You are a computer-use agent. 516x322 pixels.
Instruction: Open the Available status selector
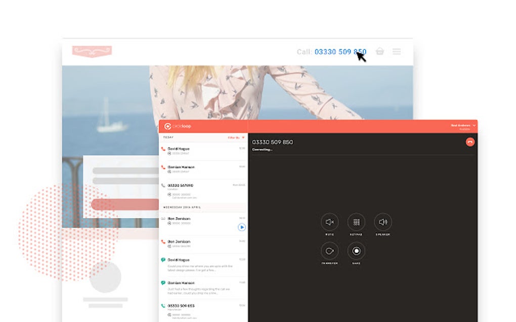464,129
